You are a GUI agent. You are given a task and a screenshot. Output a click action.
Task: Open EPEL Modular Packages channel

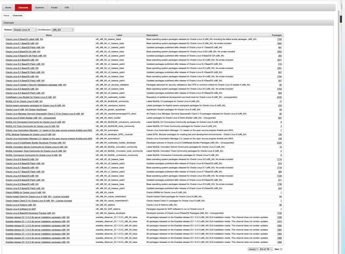(x=31, y=134)
